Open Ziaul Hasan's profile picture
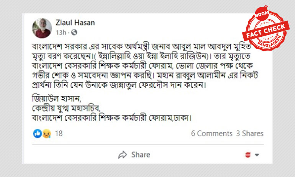 coord(42,28)
